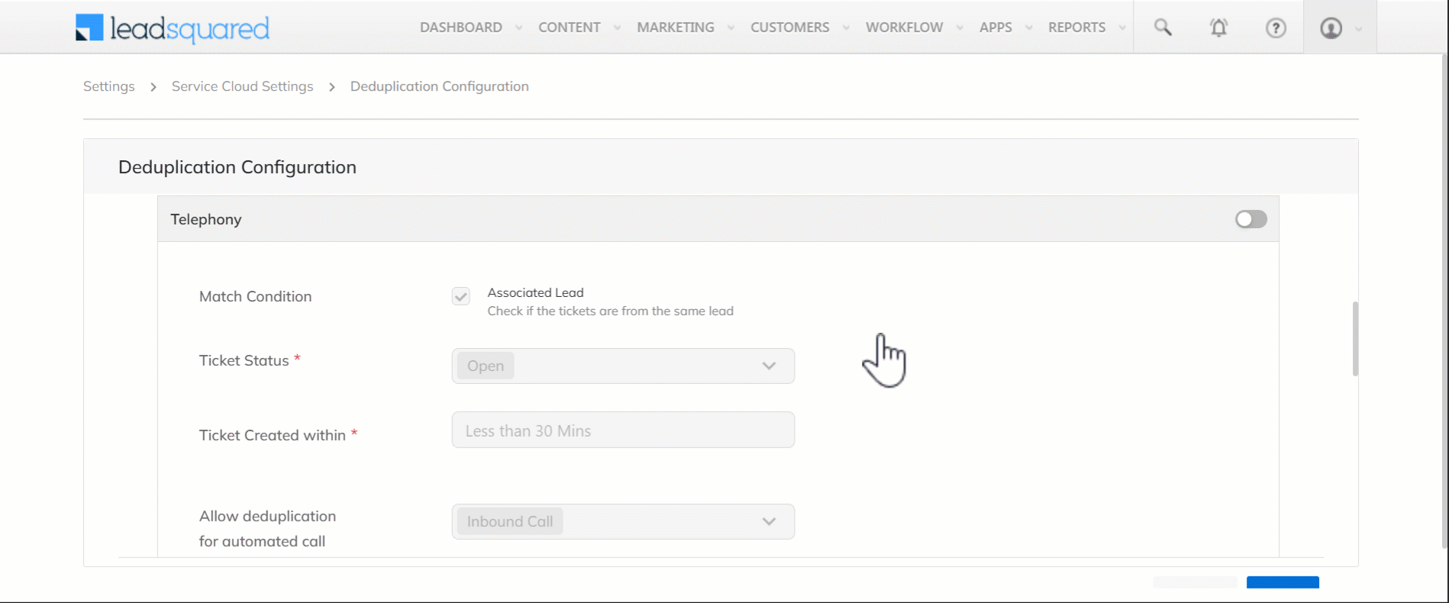Expand the arrow beside APPS
Image resolution: width=1449 pixels, height=603 pixels.
pyautogui.click(x=1028, y=27)
